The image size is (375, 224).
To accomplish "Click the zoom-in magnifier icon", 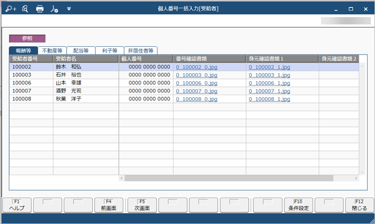I will click(x=11, y=9).
